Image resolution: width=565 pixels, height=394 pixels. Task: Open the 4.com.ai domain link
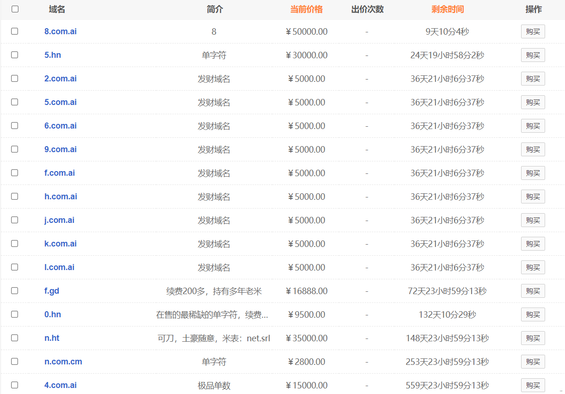pyautogui.click(x=61, y=385)
